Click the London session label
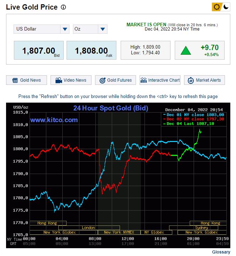Image resolution: width=236 pixels, height=256 pixels. [89, 228]
